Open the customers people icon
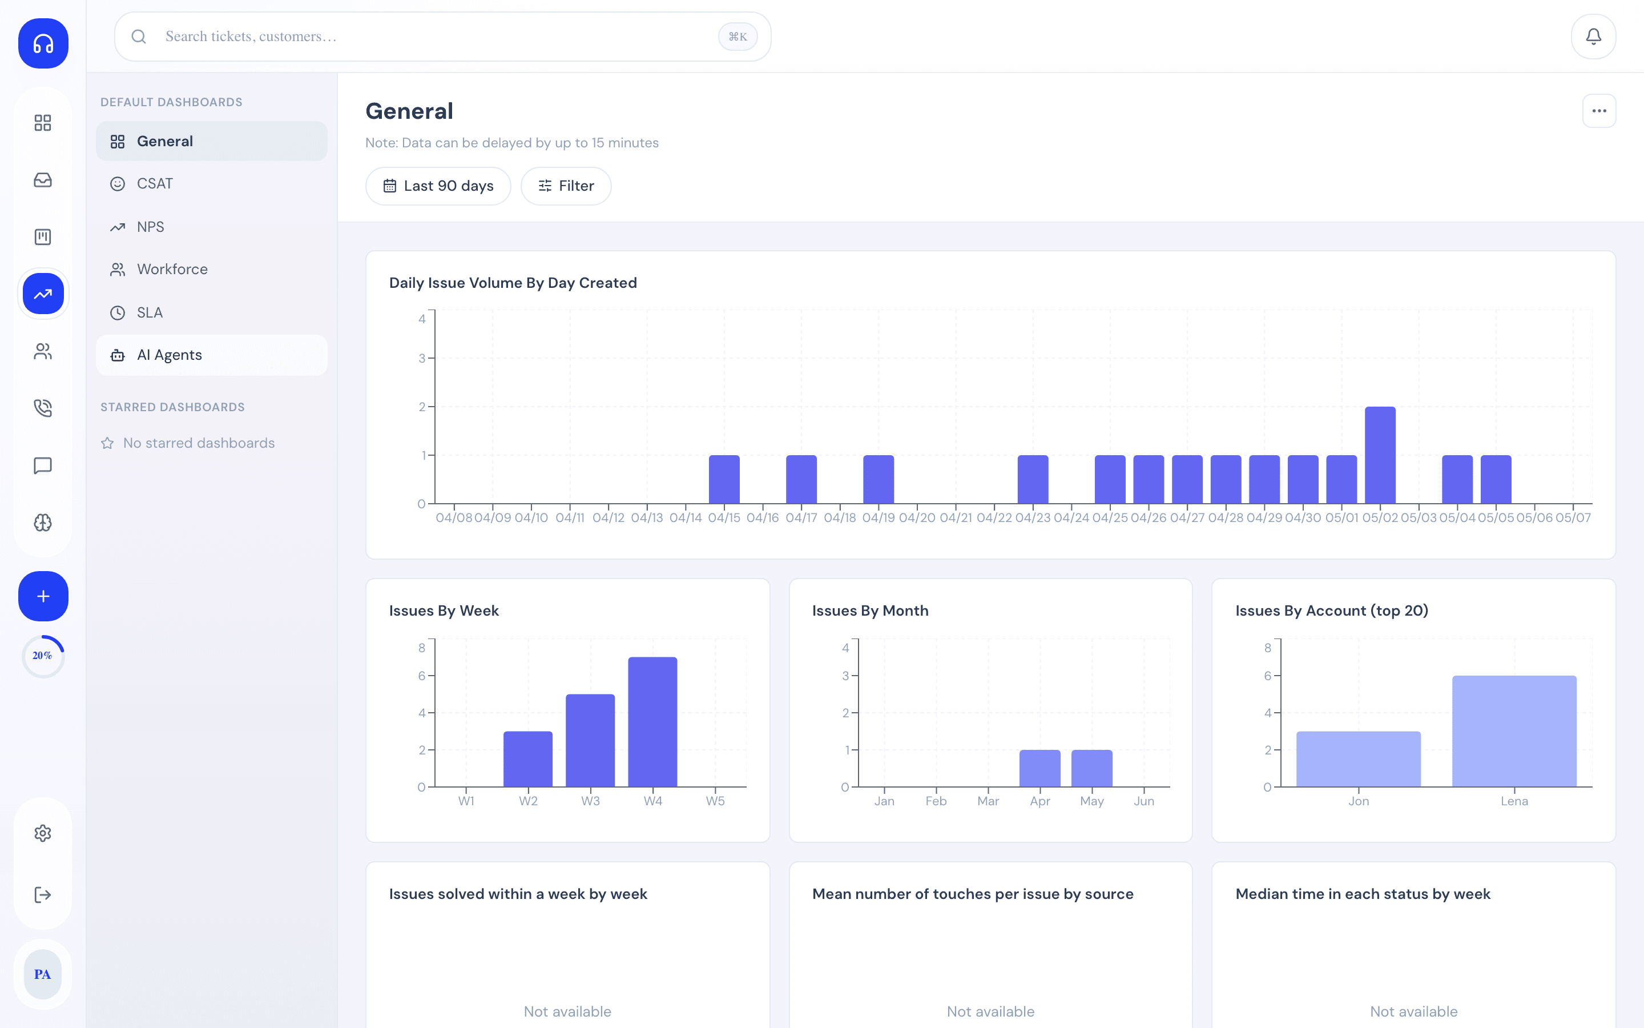Image resolution: width=1644 pixels, height=1028 pixels. [x=43, y=351]
